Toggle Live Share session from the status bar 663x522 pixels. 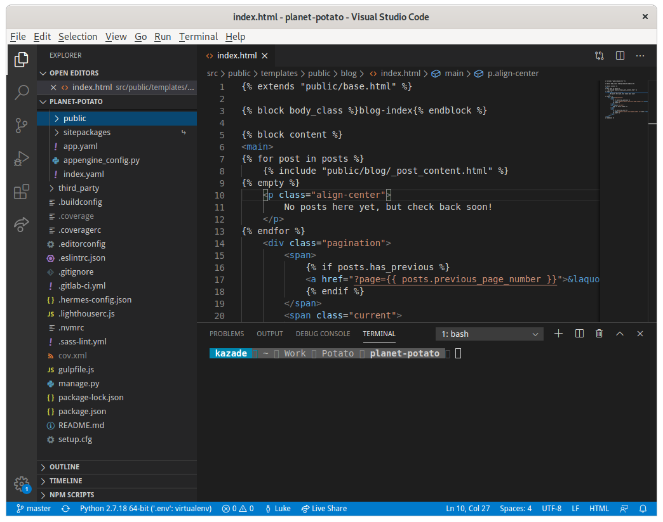coord(324,508)
